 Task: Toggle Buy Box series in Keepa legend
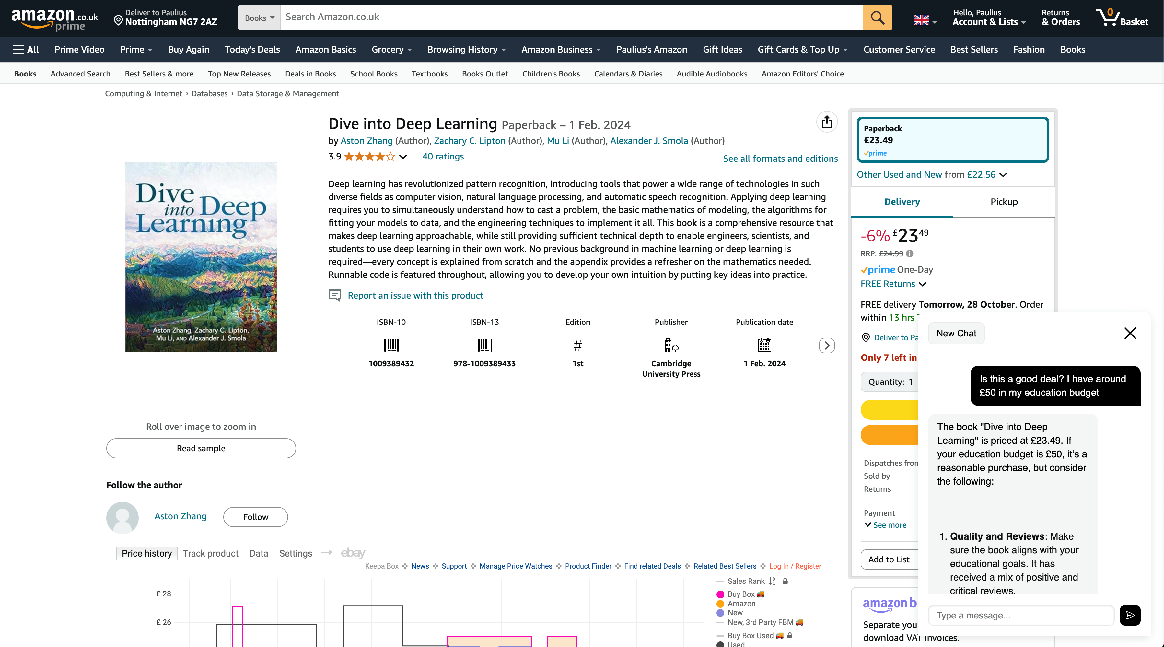pos(740,594)
